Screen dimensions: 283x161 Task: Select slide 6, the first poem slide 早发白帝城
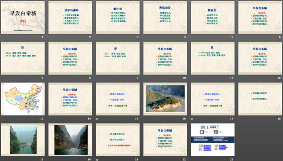[x=260, y=17]
